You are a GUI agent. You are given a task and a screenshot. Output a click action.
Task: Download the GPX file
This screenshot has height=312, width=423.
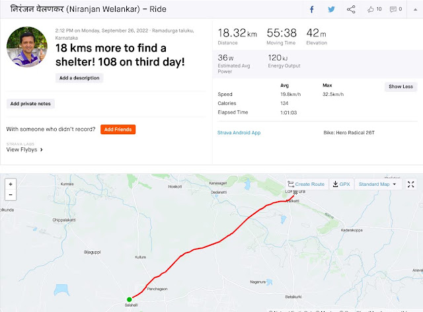point(341,184)
